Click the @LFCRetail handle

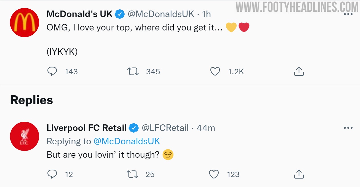click(165, 128)
